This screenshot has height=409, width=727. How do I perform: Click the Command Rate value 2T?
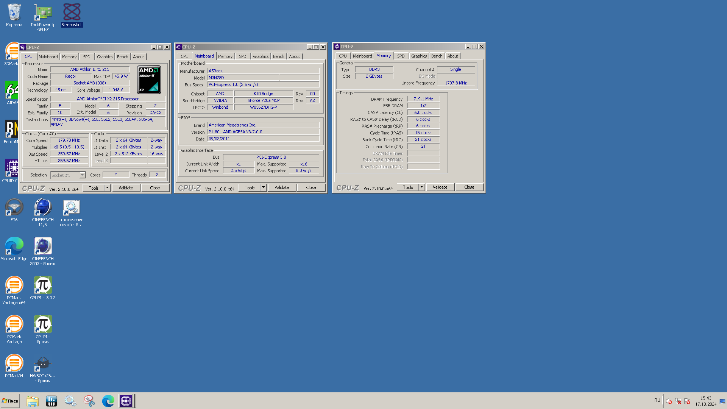pos(423,146)
